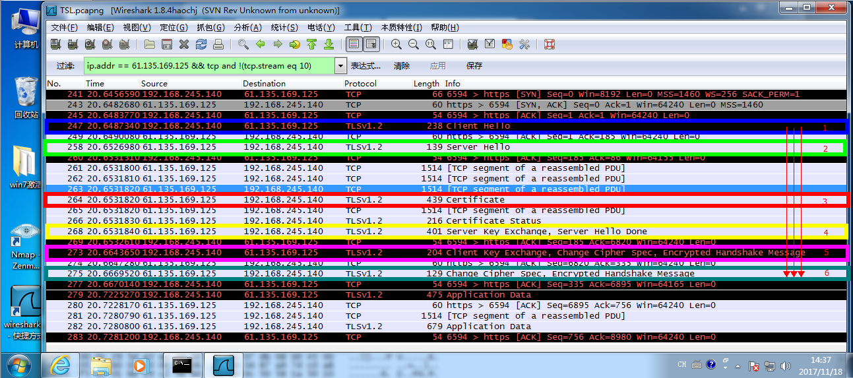Open the 工具(T) menu
Screen dimensions: 853x378
click(358, 28)
